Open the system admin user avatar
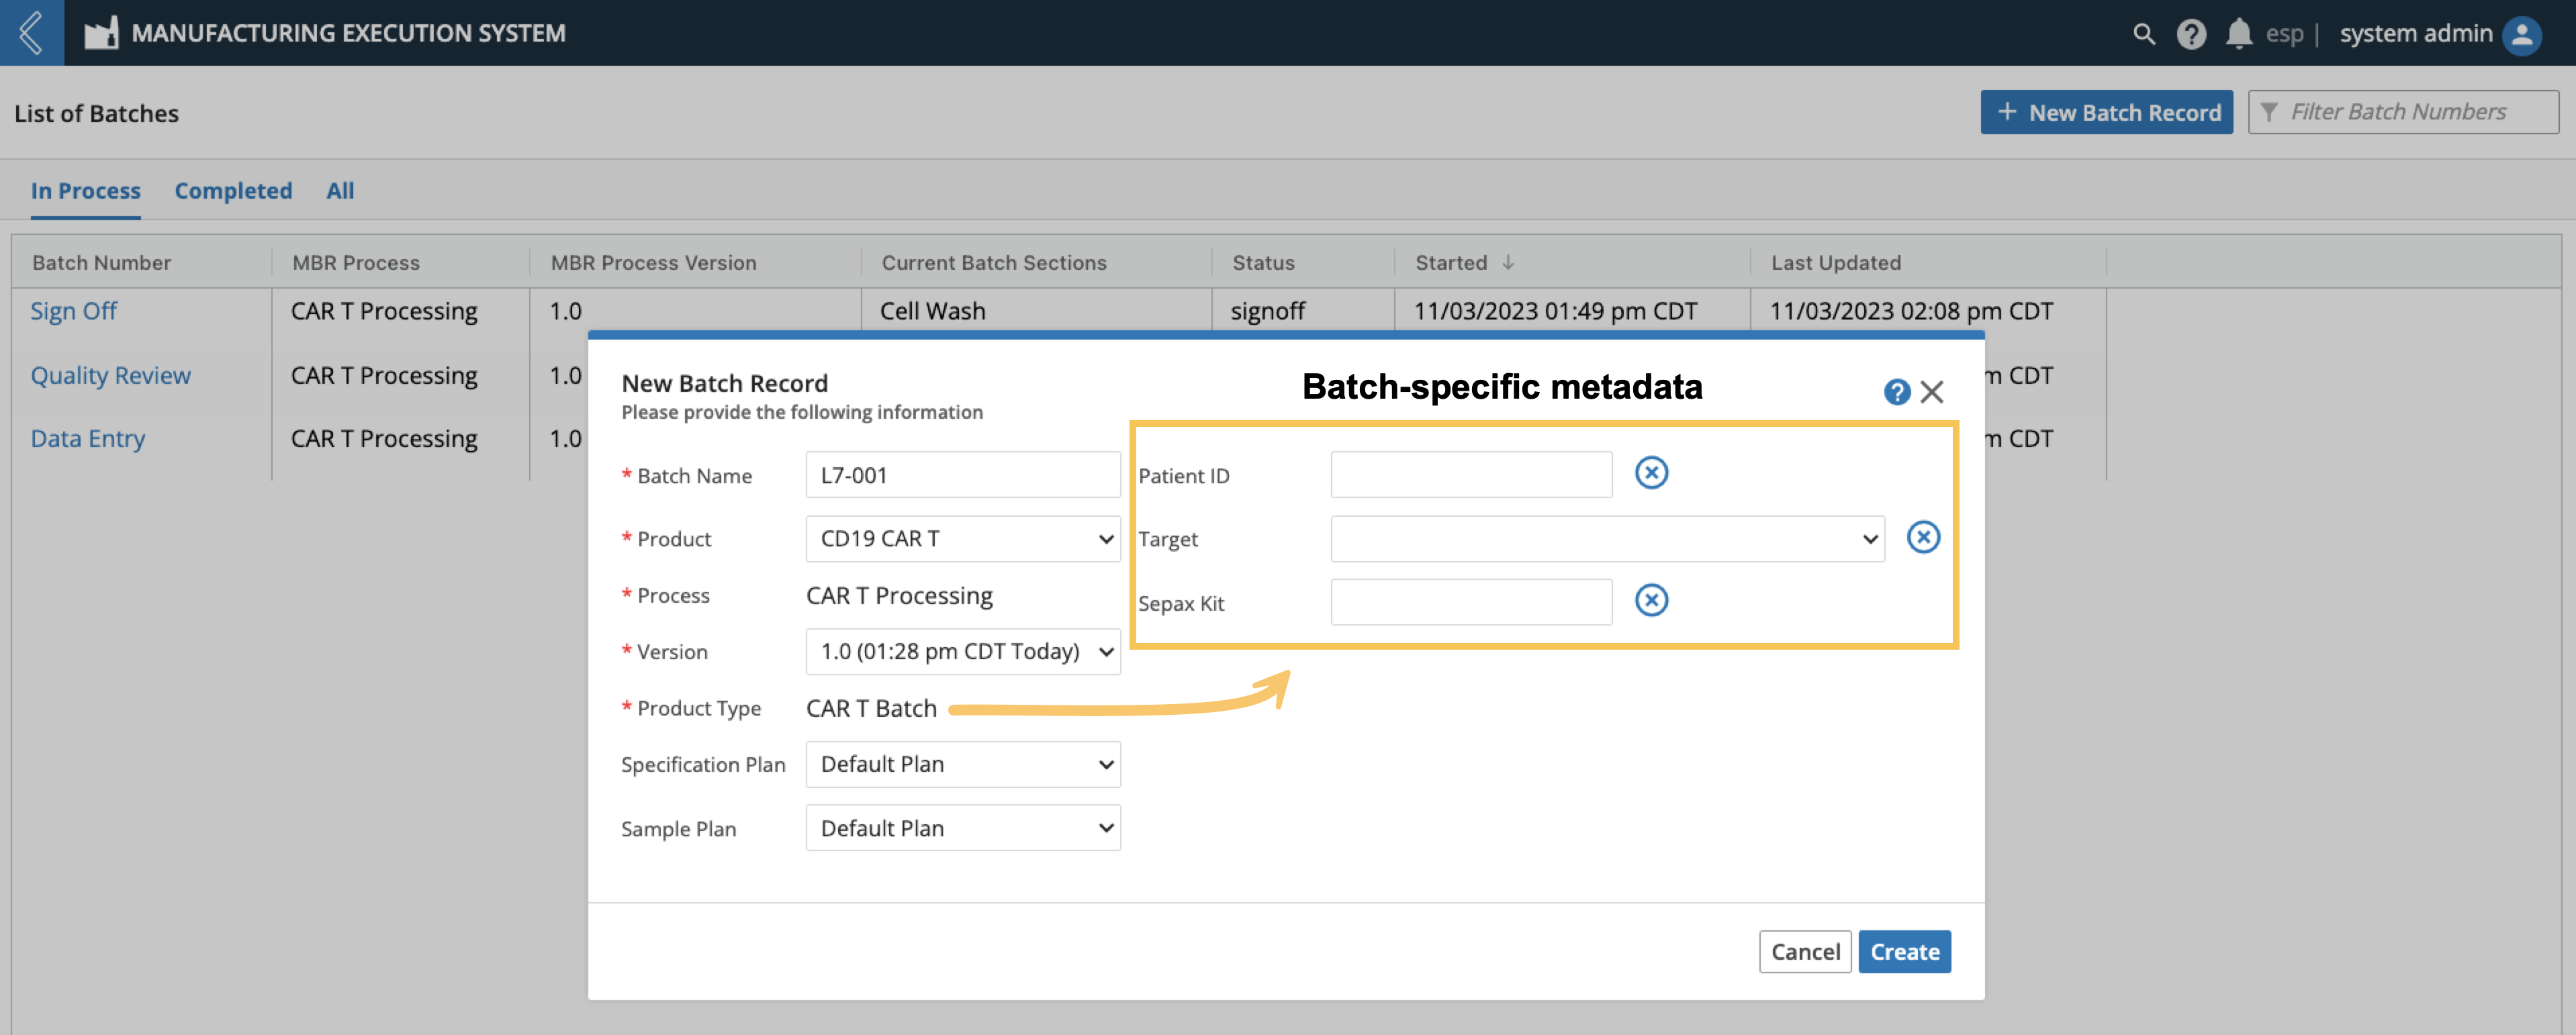The image size is (2576, 1035). pyautogui.click(x=2521, y=35)
